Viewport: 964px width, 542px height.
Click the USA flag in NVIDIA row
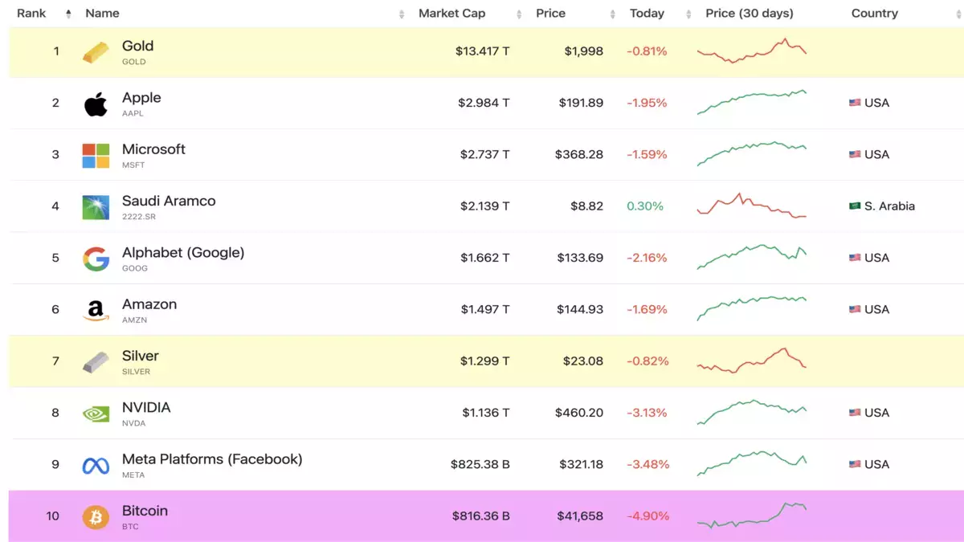click(855, 413)
